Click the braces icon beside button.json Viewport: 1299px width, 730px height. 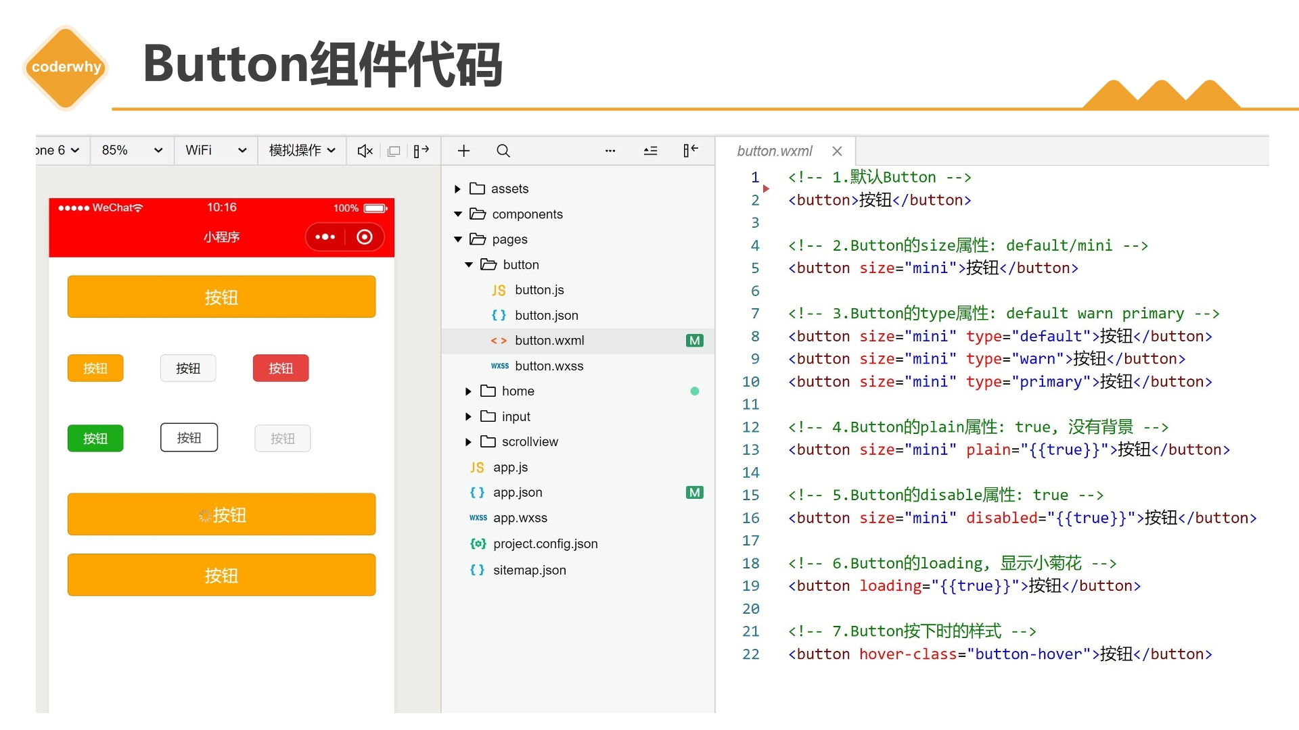(x=499, y=315)
